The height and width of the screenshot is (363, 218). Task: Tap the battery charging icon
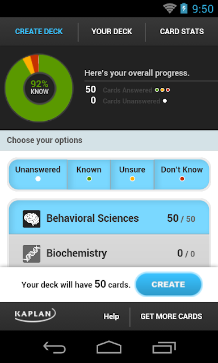(x=184, y=9)
